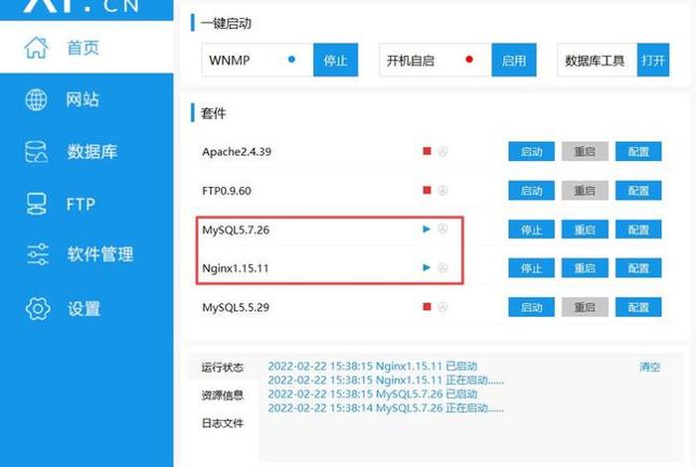Click the Nginx1.15.11 suite name
Image resolution: width=696 pixels, height=467 pixels.
(236, 268)
